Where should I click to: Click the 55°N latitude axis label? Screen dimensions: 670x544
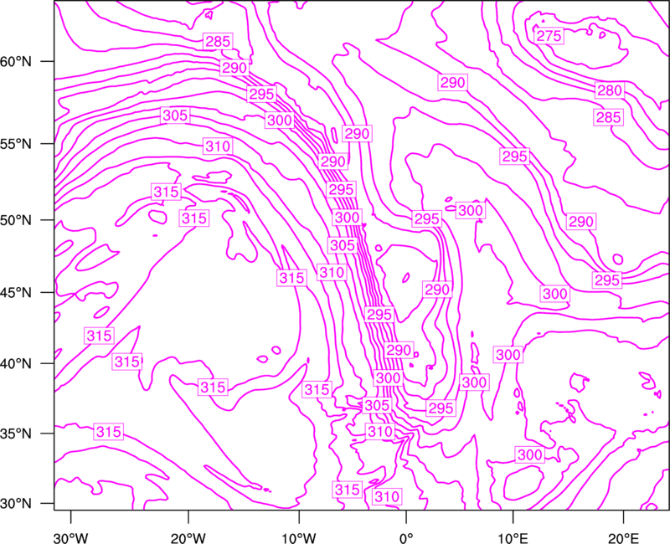coord(16,144)
